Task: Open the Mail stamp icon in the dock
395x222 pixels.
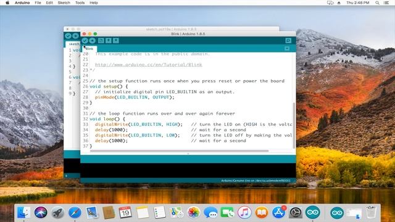Action: pos(92,212)
